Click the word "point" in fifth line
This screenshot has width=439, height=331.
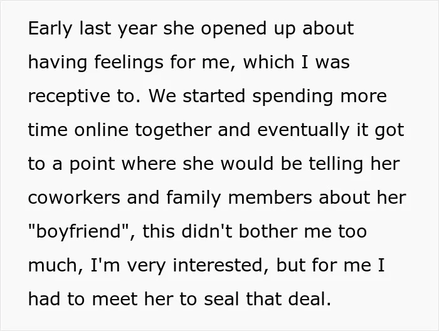click(x=92, y=164)
